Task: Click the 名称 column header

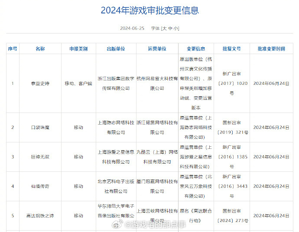Action: pyautogui.click(x=40, y=49)
